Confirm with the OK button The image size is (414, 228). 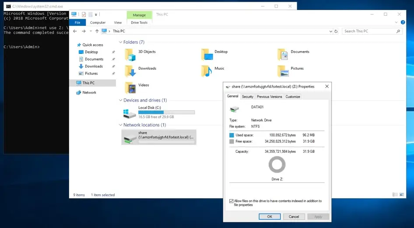point(270,217)
